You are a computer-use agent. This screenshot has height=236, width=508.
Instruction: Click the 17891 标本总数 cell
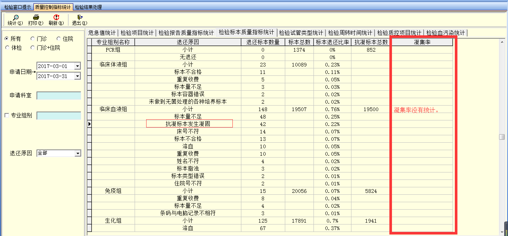click(x=299, y=221)
